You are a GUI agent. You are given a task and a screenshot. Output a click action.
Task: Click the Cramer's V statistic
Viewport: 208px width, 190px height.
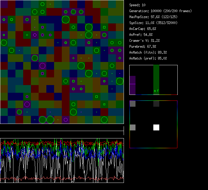[145, 41]
